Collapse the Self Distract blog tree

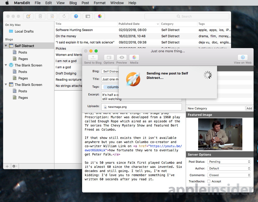[6, 46]
